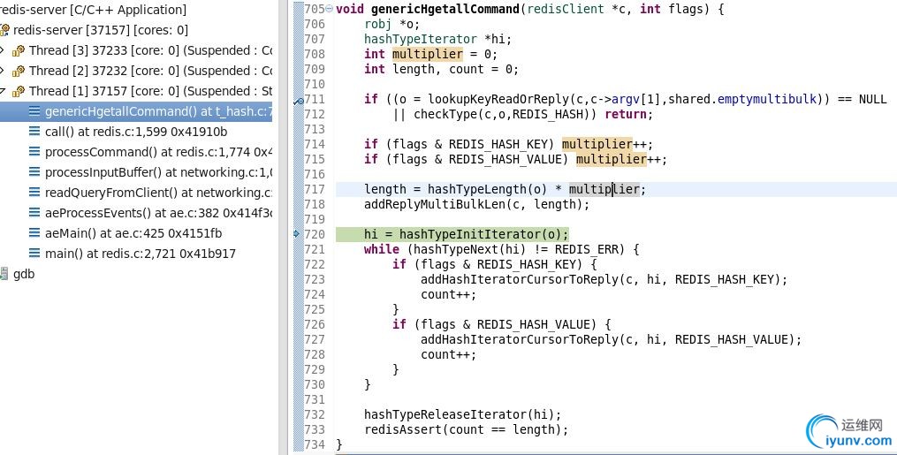
Task: Expand Thread [2] 37232 node
Action: click(x=2, y=71)
